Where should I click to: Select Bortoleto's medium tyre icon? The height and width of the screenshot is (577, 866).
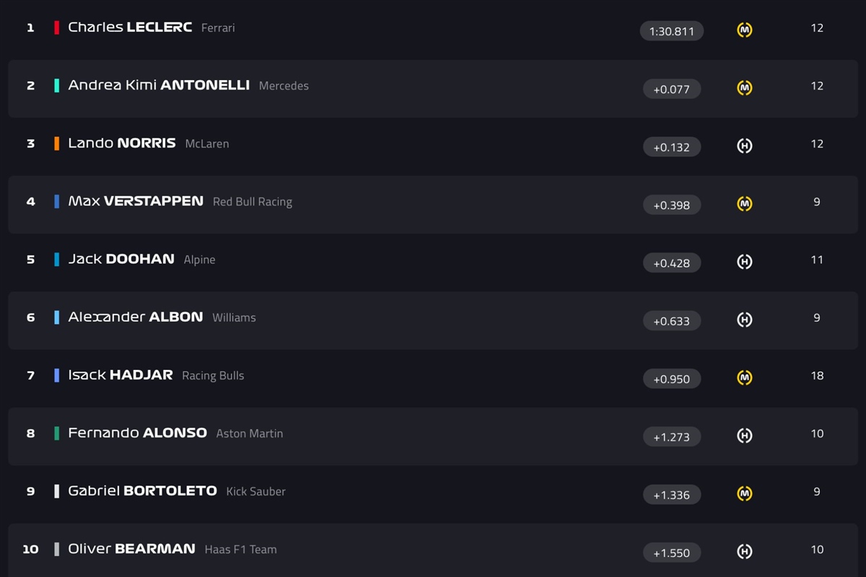(745, 493)
